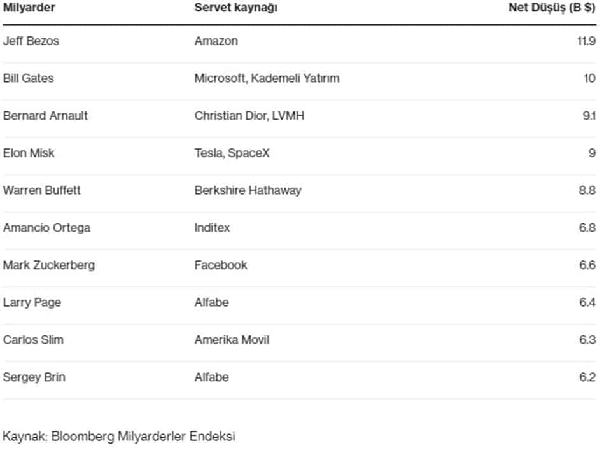Click the Elon Misk name entry
This screenshot has height=455, width=611.
pos(29,153)
